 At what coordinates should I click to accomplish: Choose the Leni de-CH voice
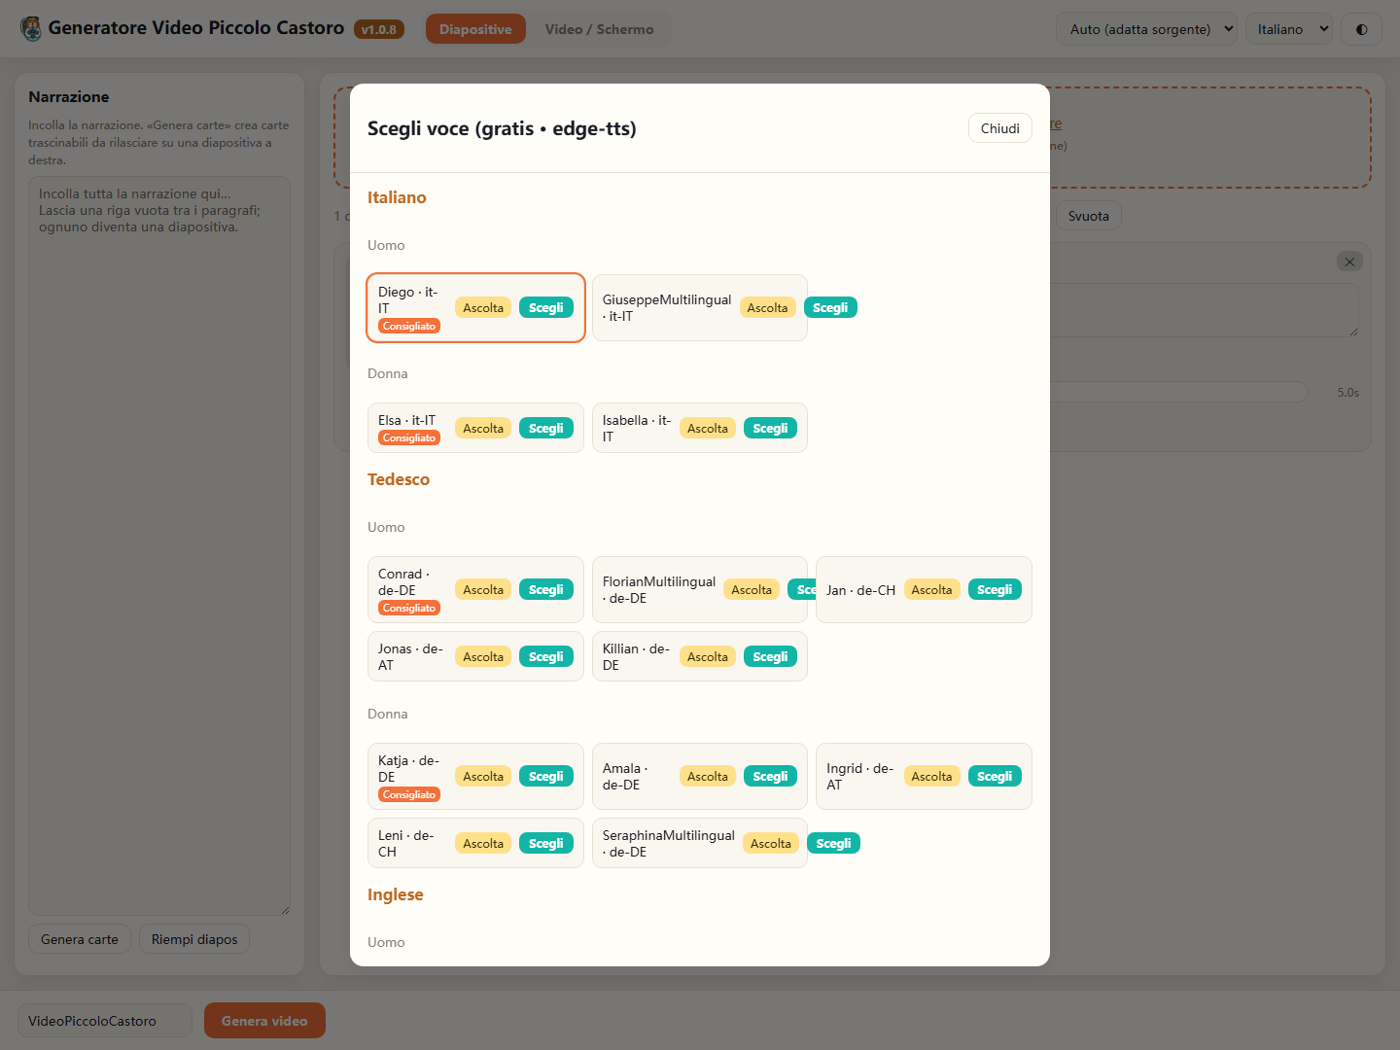pos(546,844)
